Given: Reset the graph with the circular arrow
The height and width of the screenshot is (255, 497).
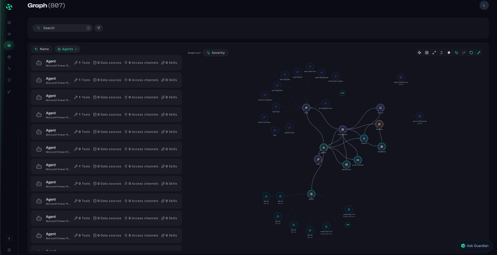Looking at the screenshot, I should pos(472,53).
